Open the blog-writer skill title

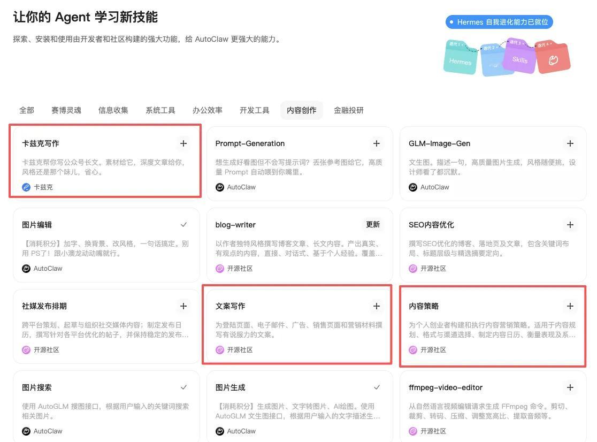(x=235, y=225)
